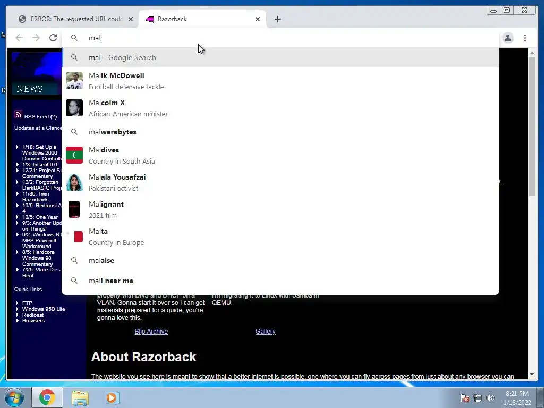This screenshot has height=408, width=544.
Task: Open a new tab with plus button
Action: 277,19
